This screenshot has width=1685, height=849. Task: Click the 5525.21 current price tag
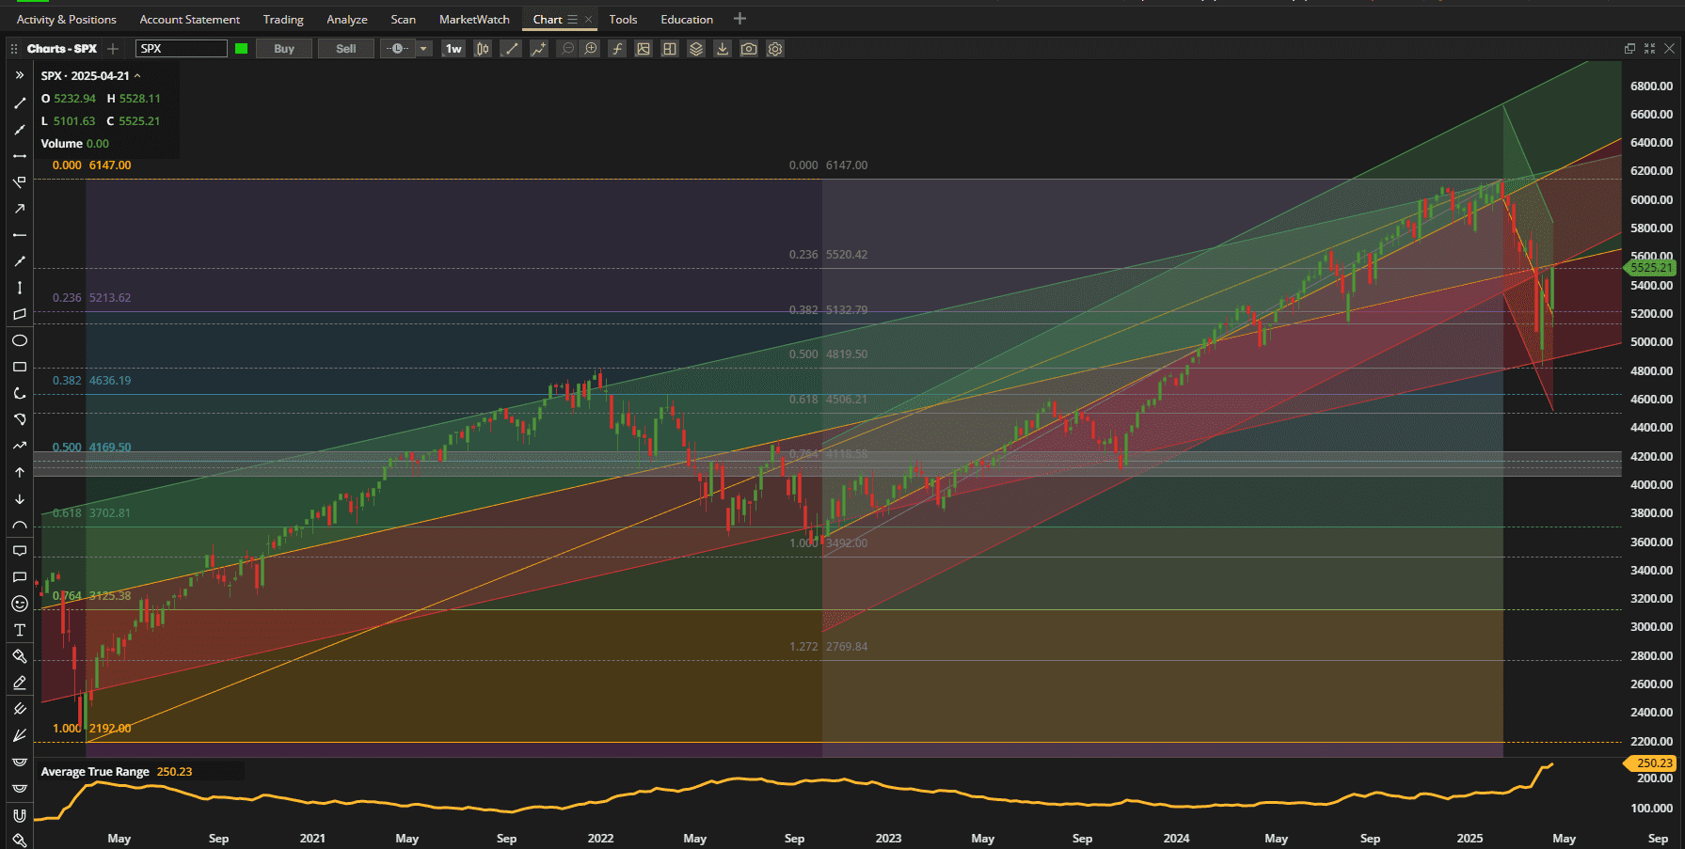[x=1651, y=268]
